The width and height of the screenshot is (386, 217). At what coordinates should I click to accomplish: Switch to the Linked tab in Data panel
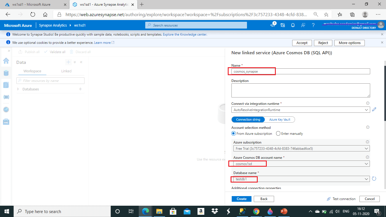(x=66, y=71)
